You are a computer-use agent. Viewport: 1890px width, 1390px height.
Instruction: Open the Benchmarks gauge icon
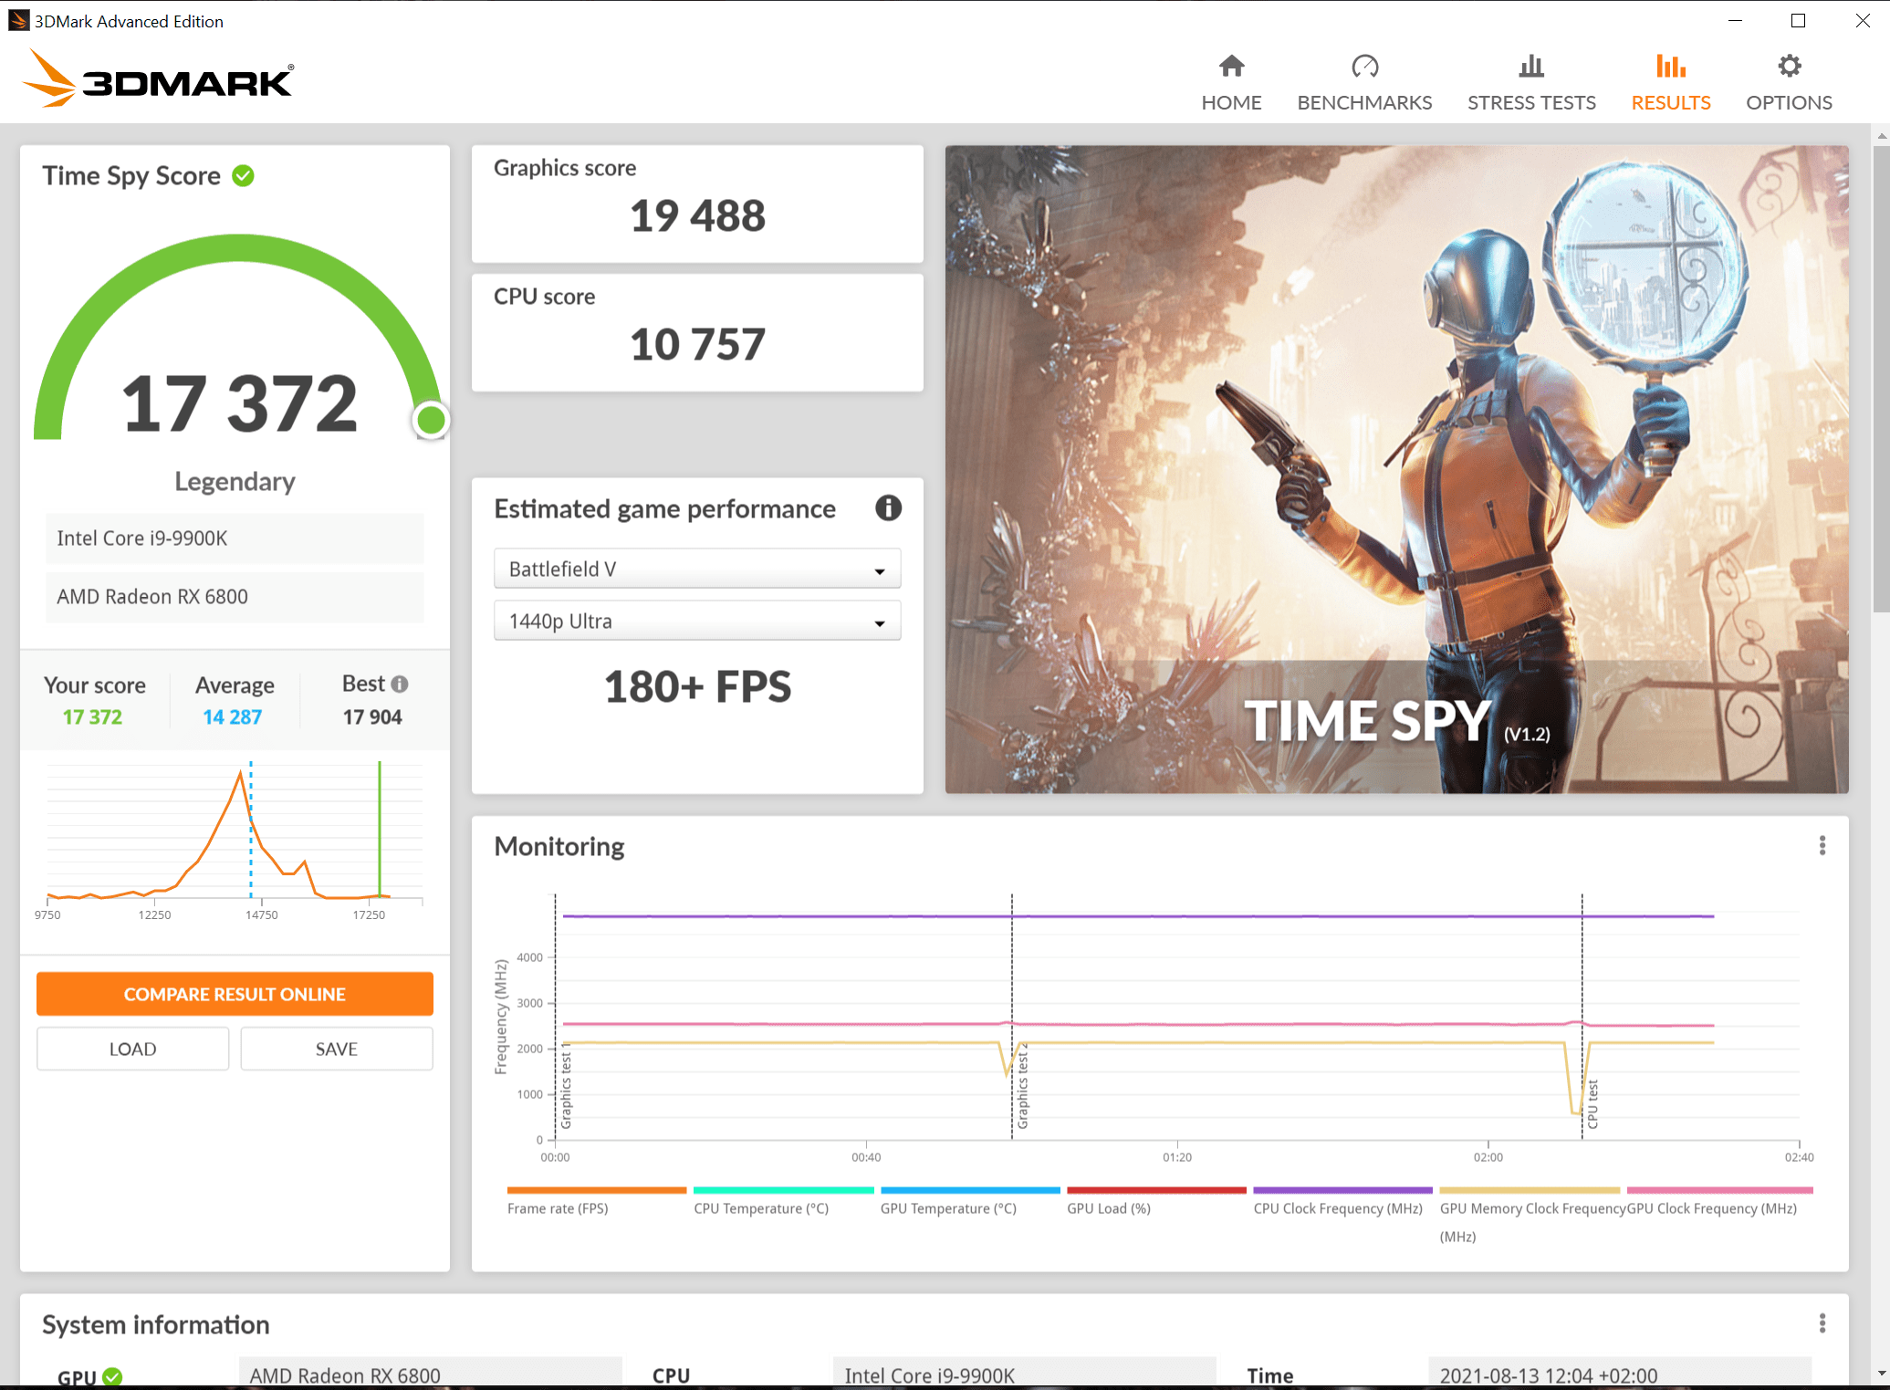click(x=1364, y=67)
